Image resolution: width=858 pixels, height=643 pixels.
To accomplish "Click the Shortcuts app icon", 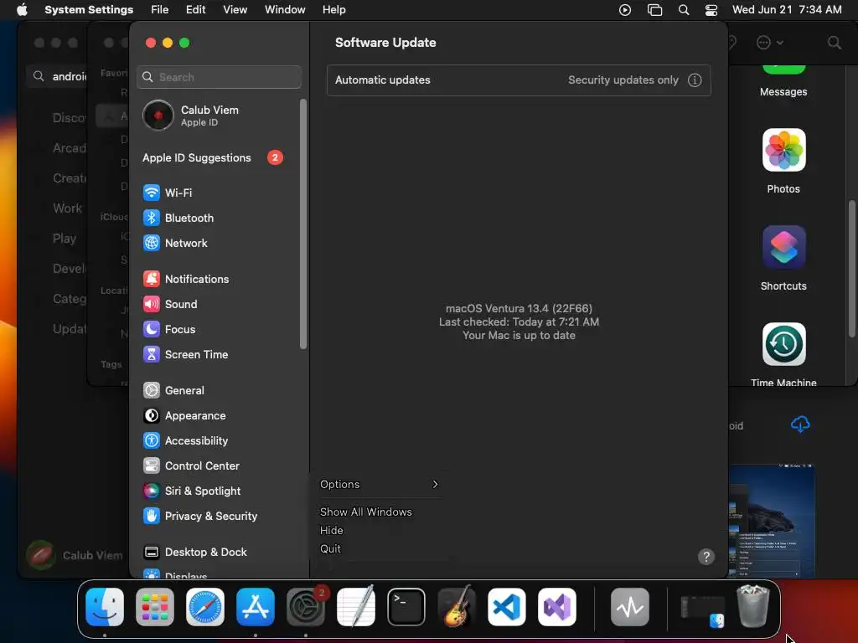I will coord(783,247).
